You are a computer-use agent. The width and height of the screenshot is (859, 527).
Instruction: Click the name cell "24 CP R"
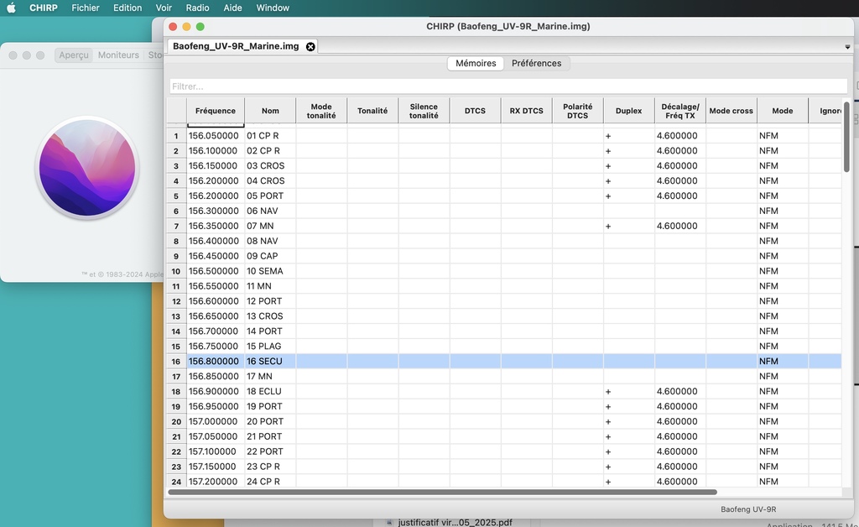click(270, 482)
